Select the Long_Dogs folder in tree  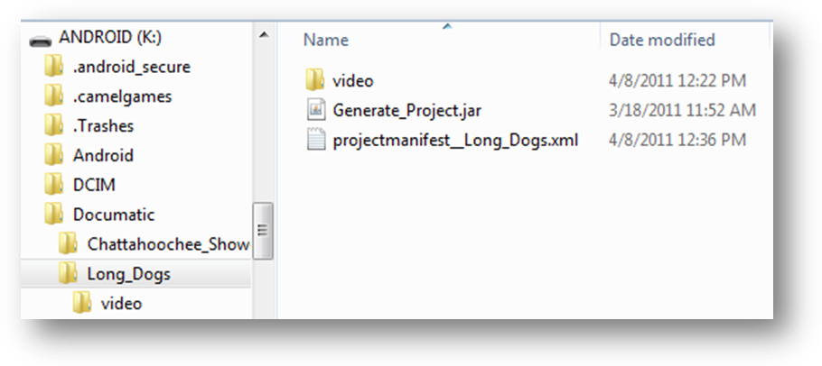[128, 274]
